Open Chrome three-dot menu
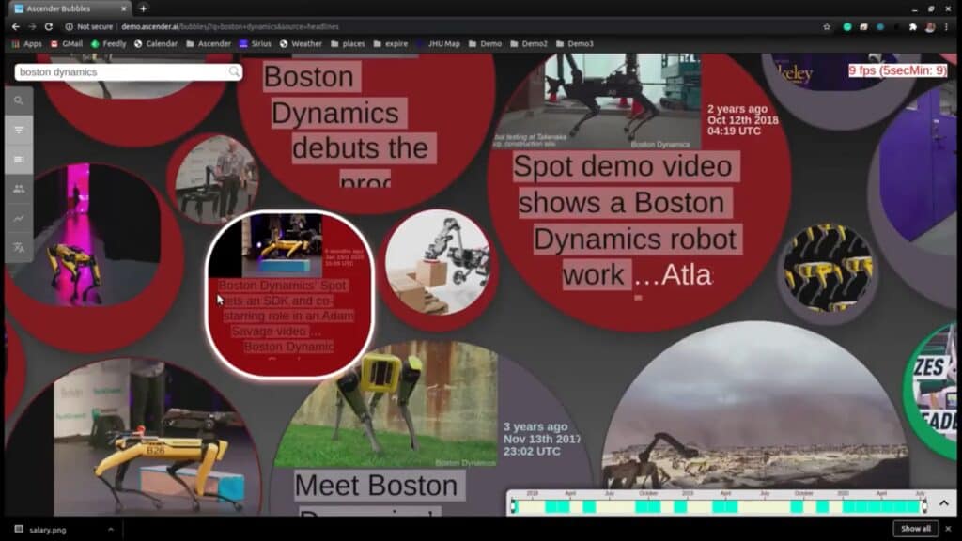 pyautogui.click(x=947, y=26)
